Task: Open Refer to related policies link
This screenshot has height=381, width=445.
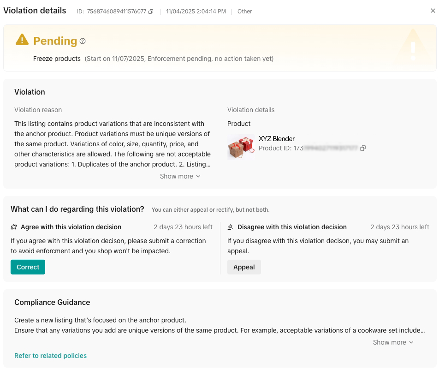Action: [x=51, y=356]
